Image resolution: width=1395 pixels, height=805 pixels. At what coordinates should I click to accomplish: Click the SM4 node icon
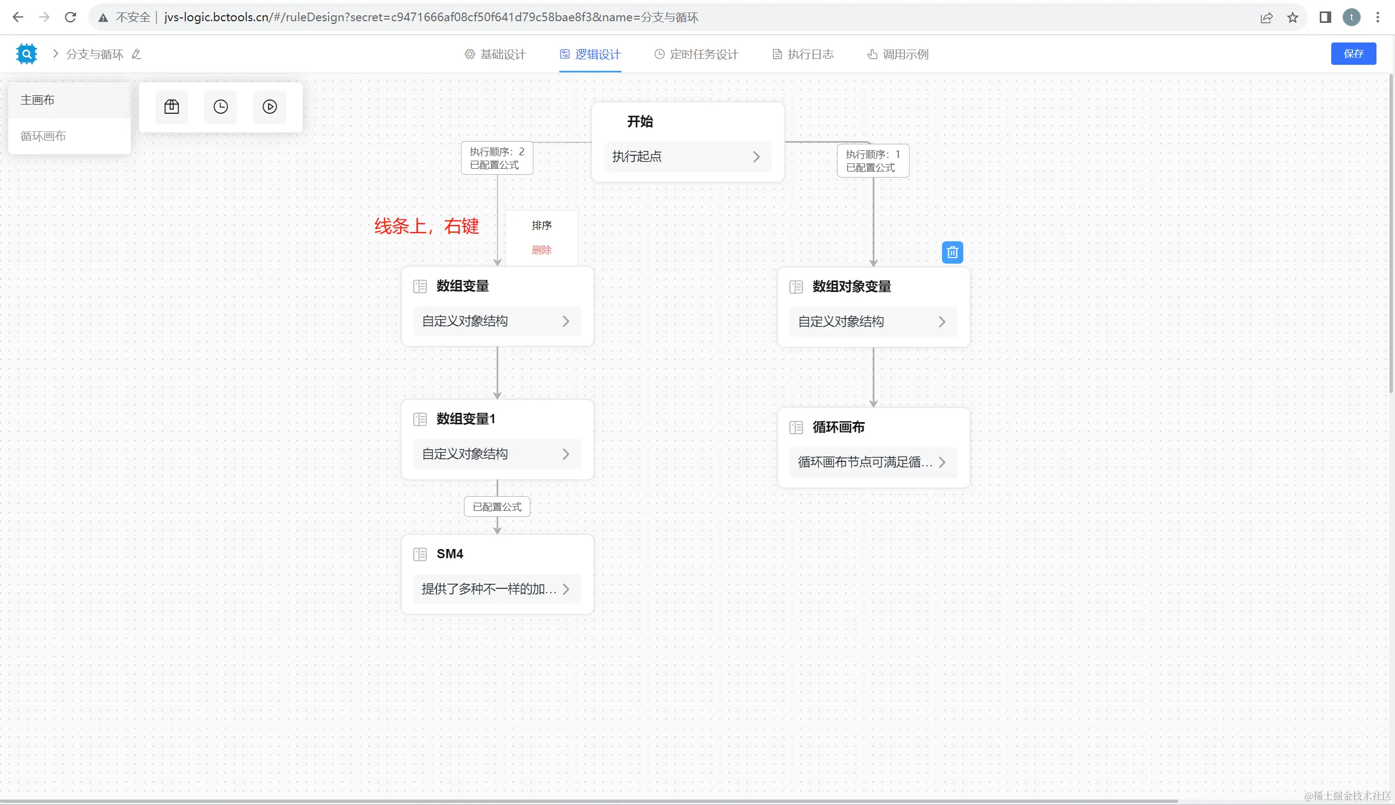coord(420,554)
